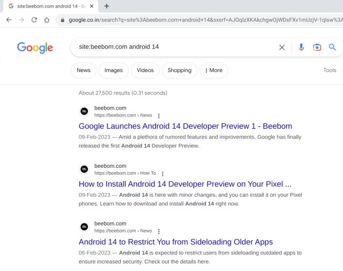Click the Google logo
This screenshot has height=271, width=343.
pyautogui.click(x=35, y=48)
